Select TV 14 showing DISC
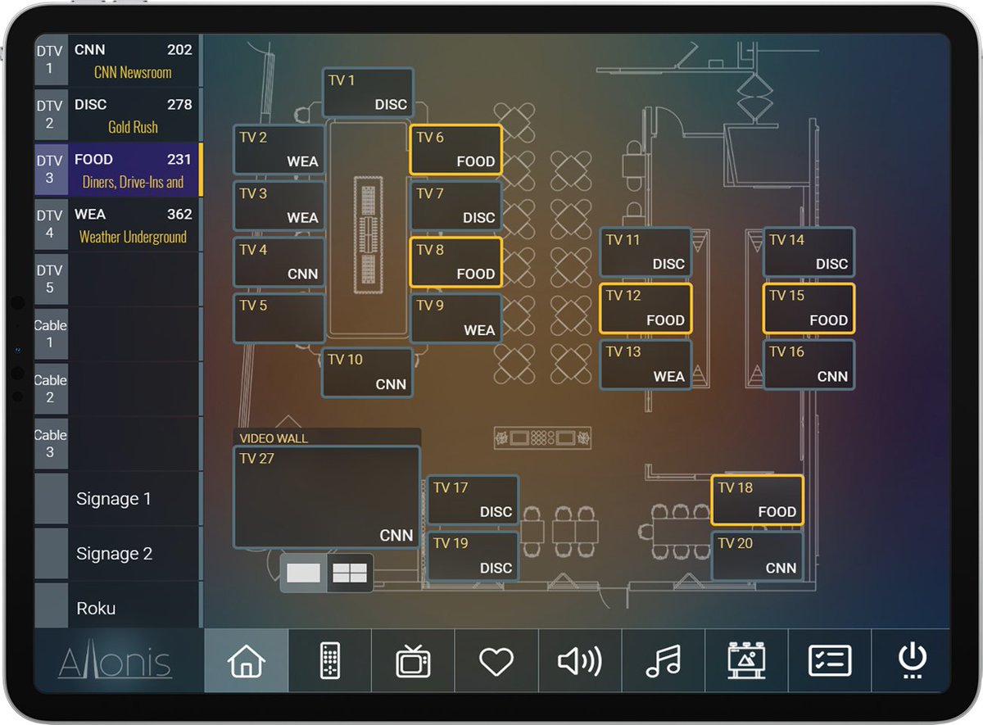Viewport: 983px width, 725px height. [809, 251]
